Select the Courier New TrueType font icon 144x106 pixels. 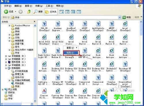[x=58, y=91]
